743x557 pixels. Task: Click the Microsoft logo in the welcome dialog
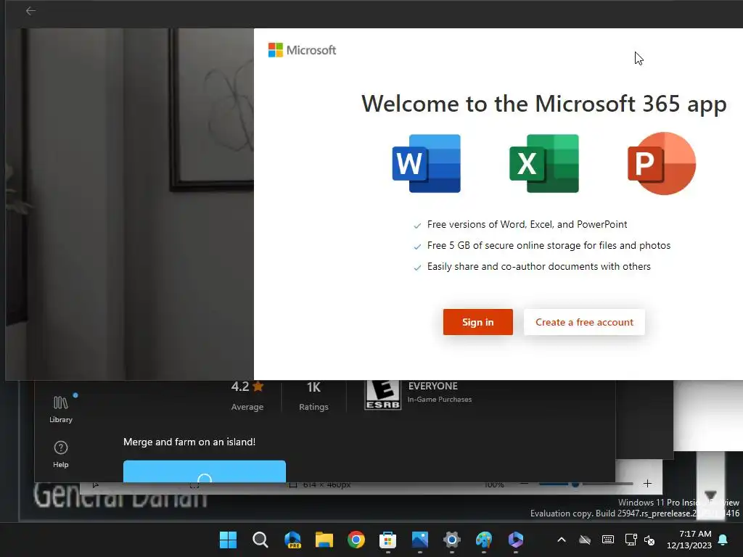pos(302,50)
